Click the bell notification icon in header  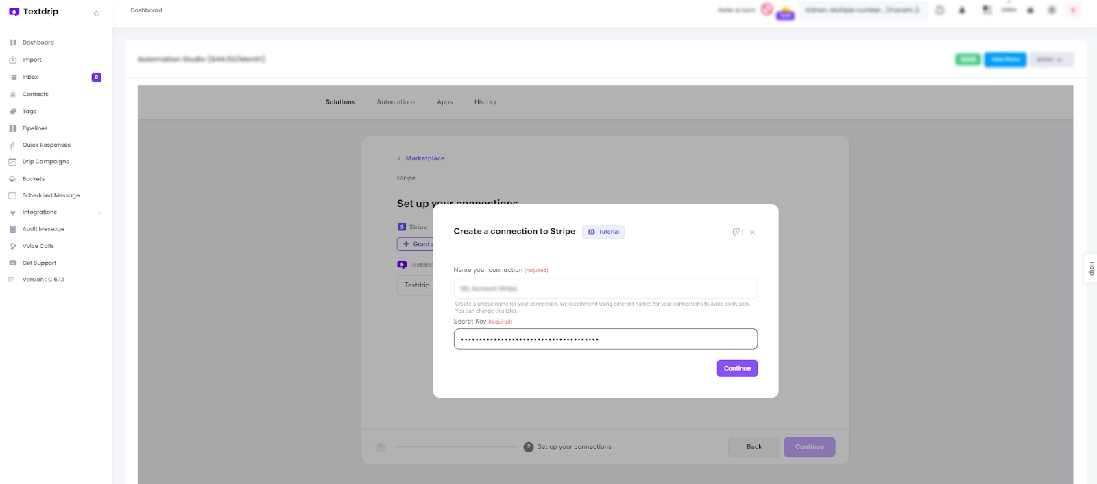point(962,10)
